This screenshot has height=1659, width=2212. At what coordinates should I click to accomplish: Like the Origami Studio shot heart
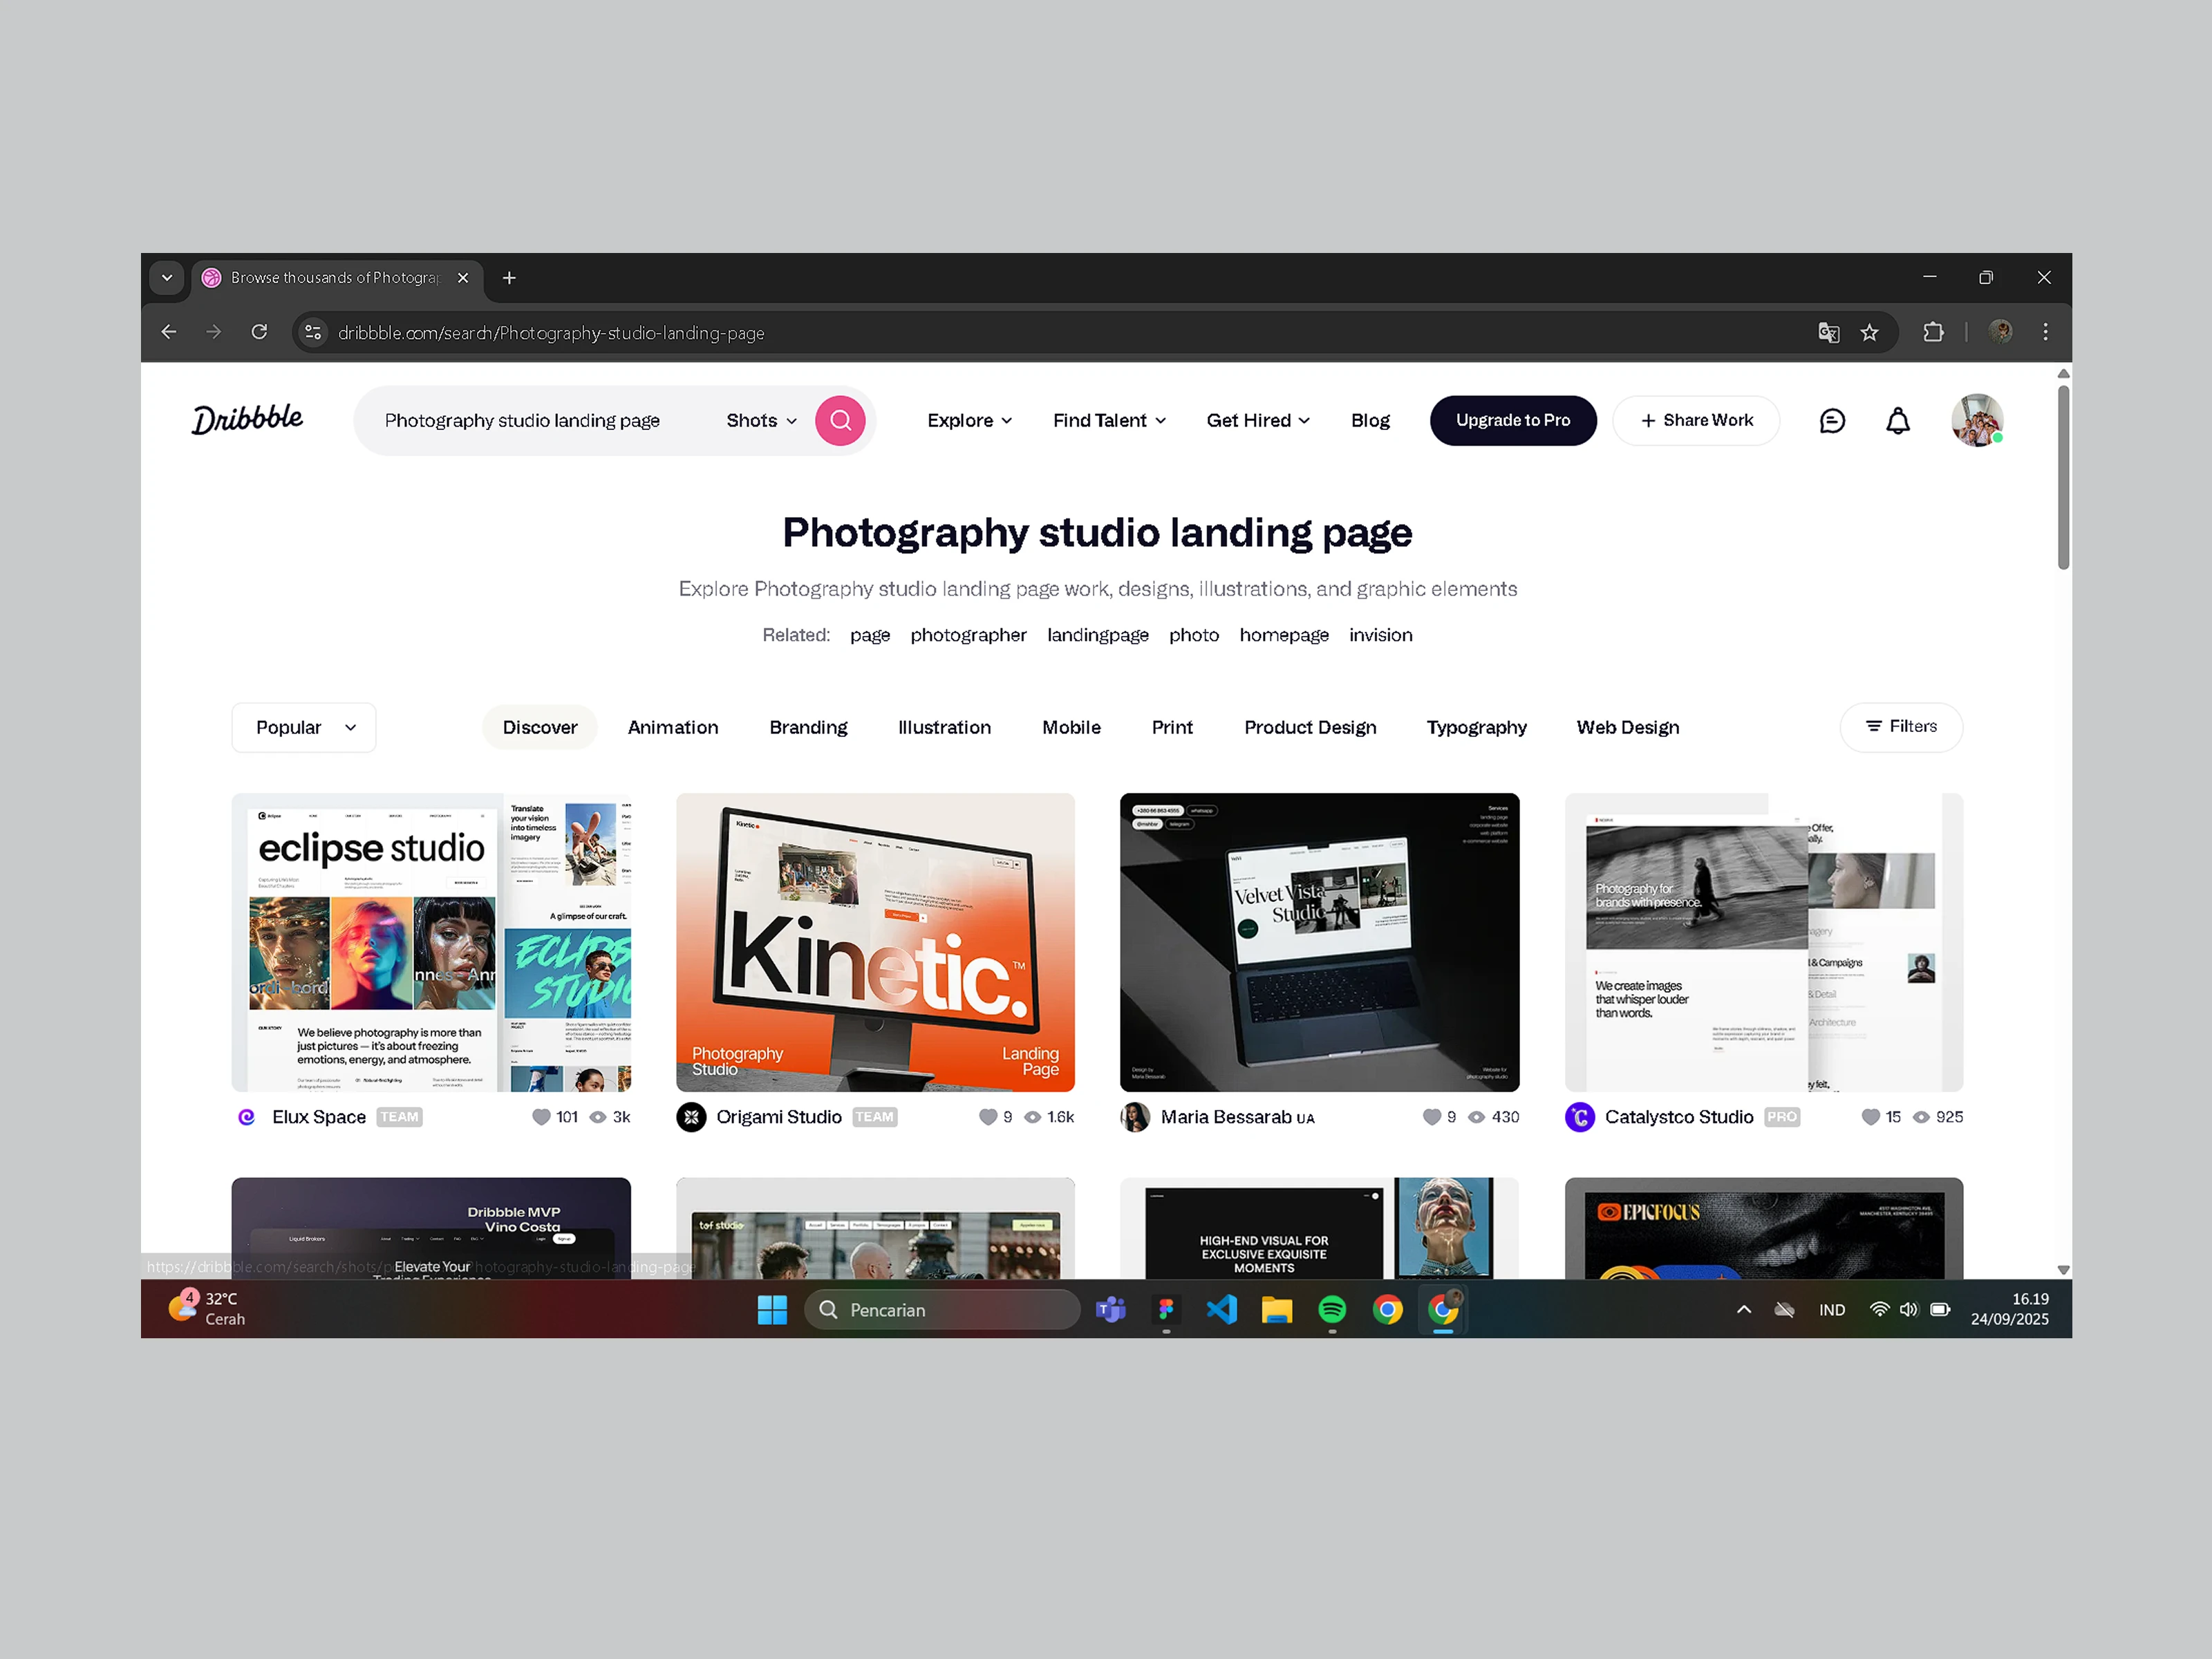(987, 1117)
